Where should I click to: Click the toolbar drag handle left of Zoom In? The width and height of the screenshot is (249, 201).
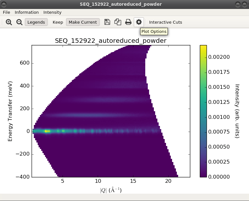pyautogui.click(x=2, y=22)
